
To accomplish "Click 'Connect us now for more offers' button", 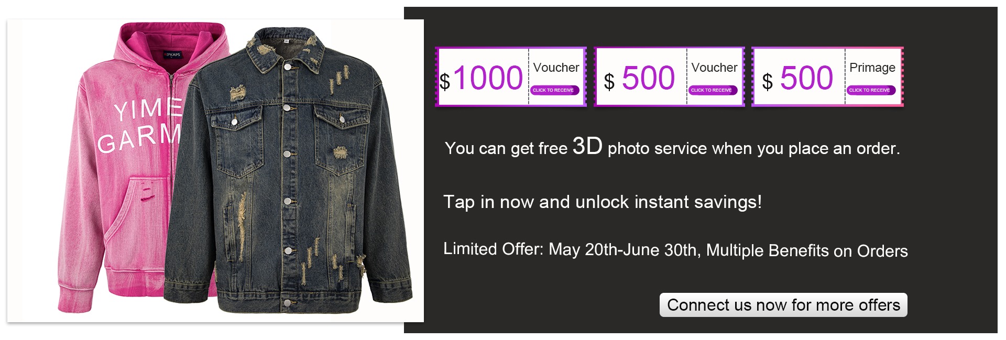I will [x=783, y=305].
